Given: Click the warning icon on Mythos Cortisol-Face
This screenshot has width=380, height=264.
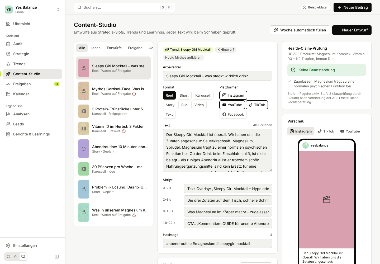Looking at the screenshot, I should click(134, 94).
